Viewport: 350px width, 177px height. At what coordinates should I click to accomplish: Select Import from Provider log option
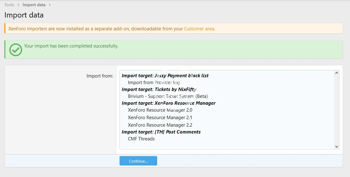154,83
